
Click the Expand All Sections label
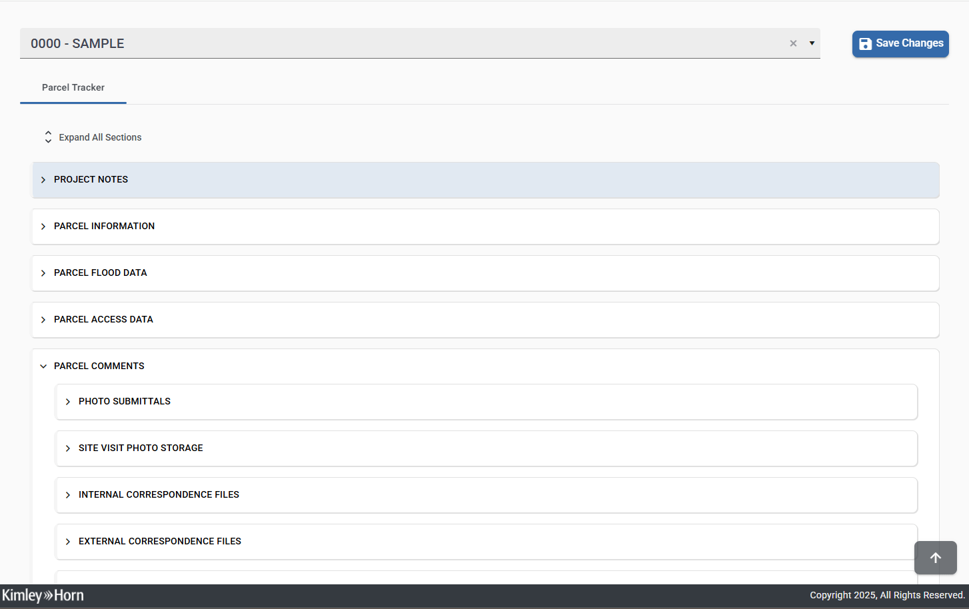click(100, 137)
